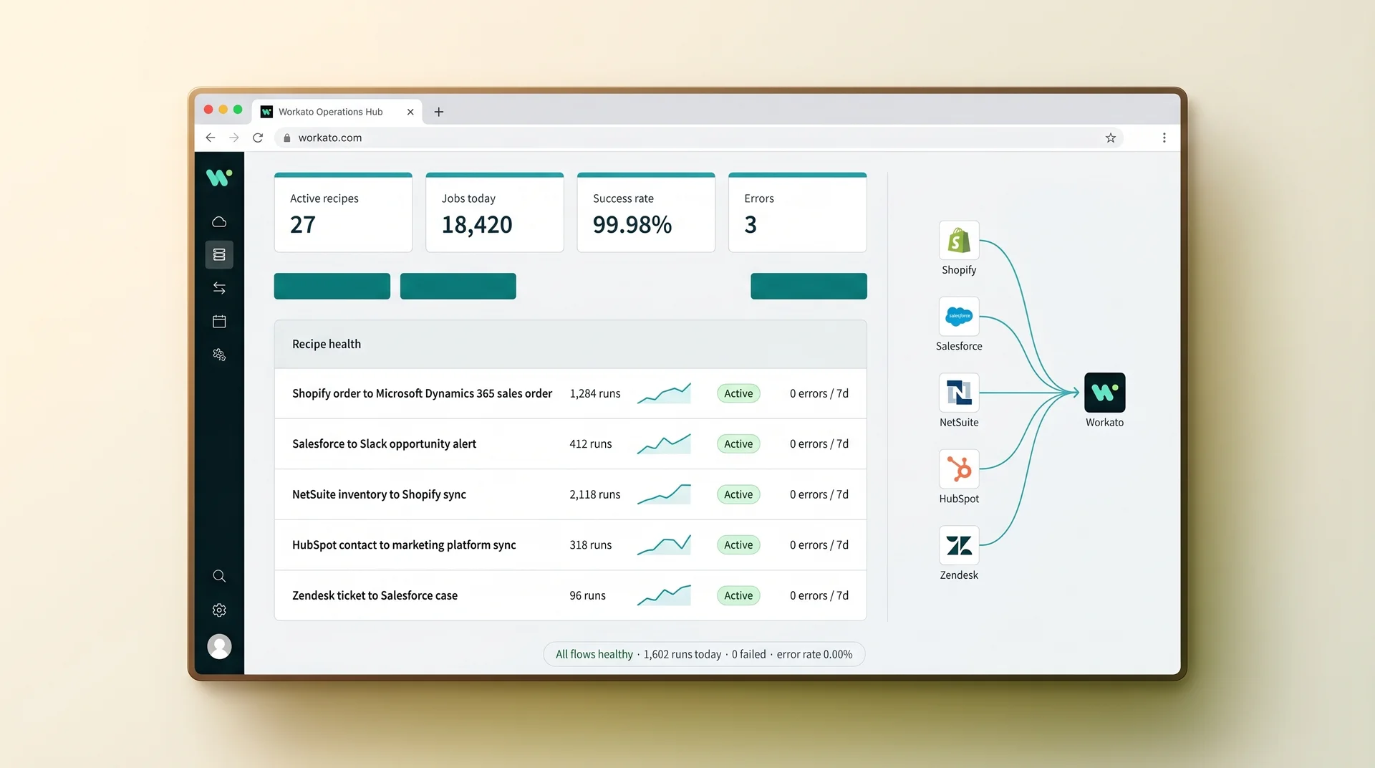
Task: Click the workato.com address bar
Action: [x=698, y=138]
